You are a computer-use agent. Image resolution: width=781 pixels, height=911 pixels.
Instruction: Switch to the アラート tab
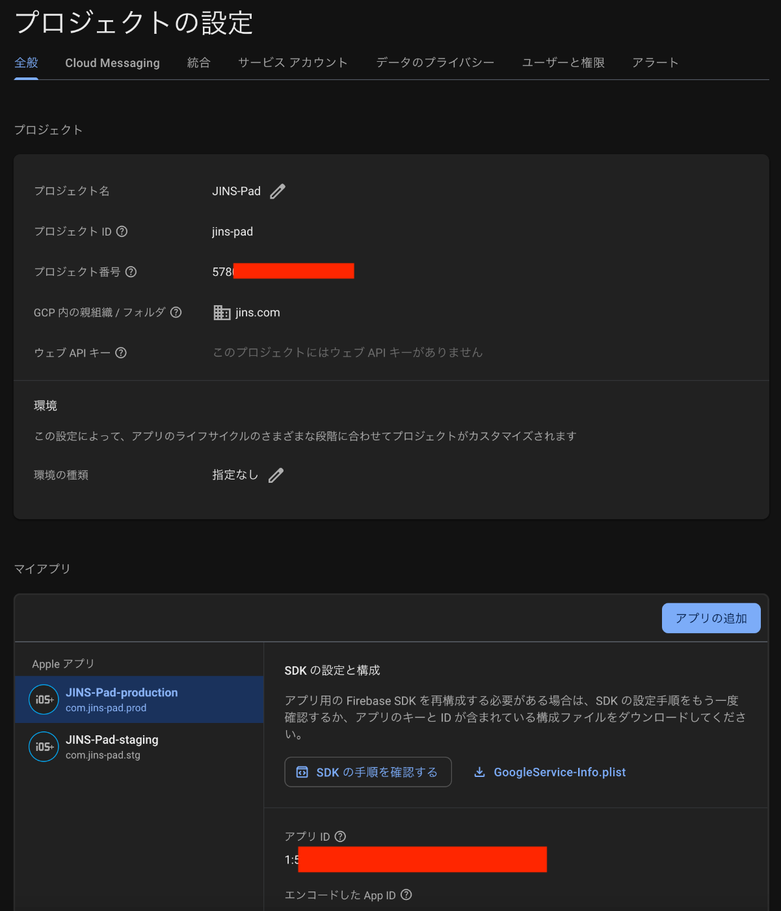tap(655, 63)
